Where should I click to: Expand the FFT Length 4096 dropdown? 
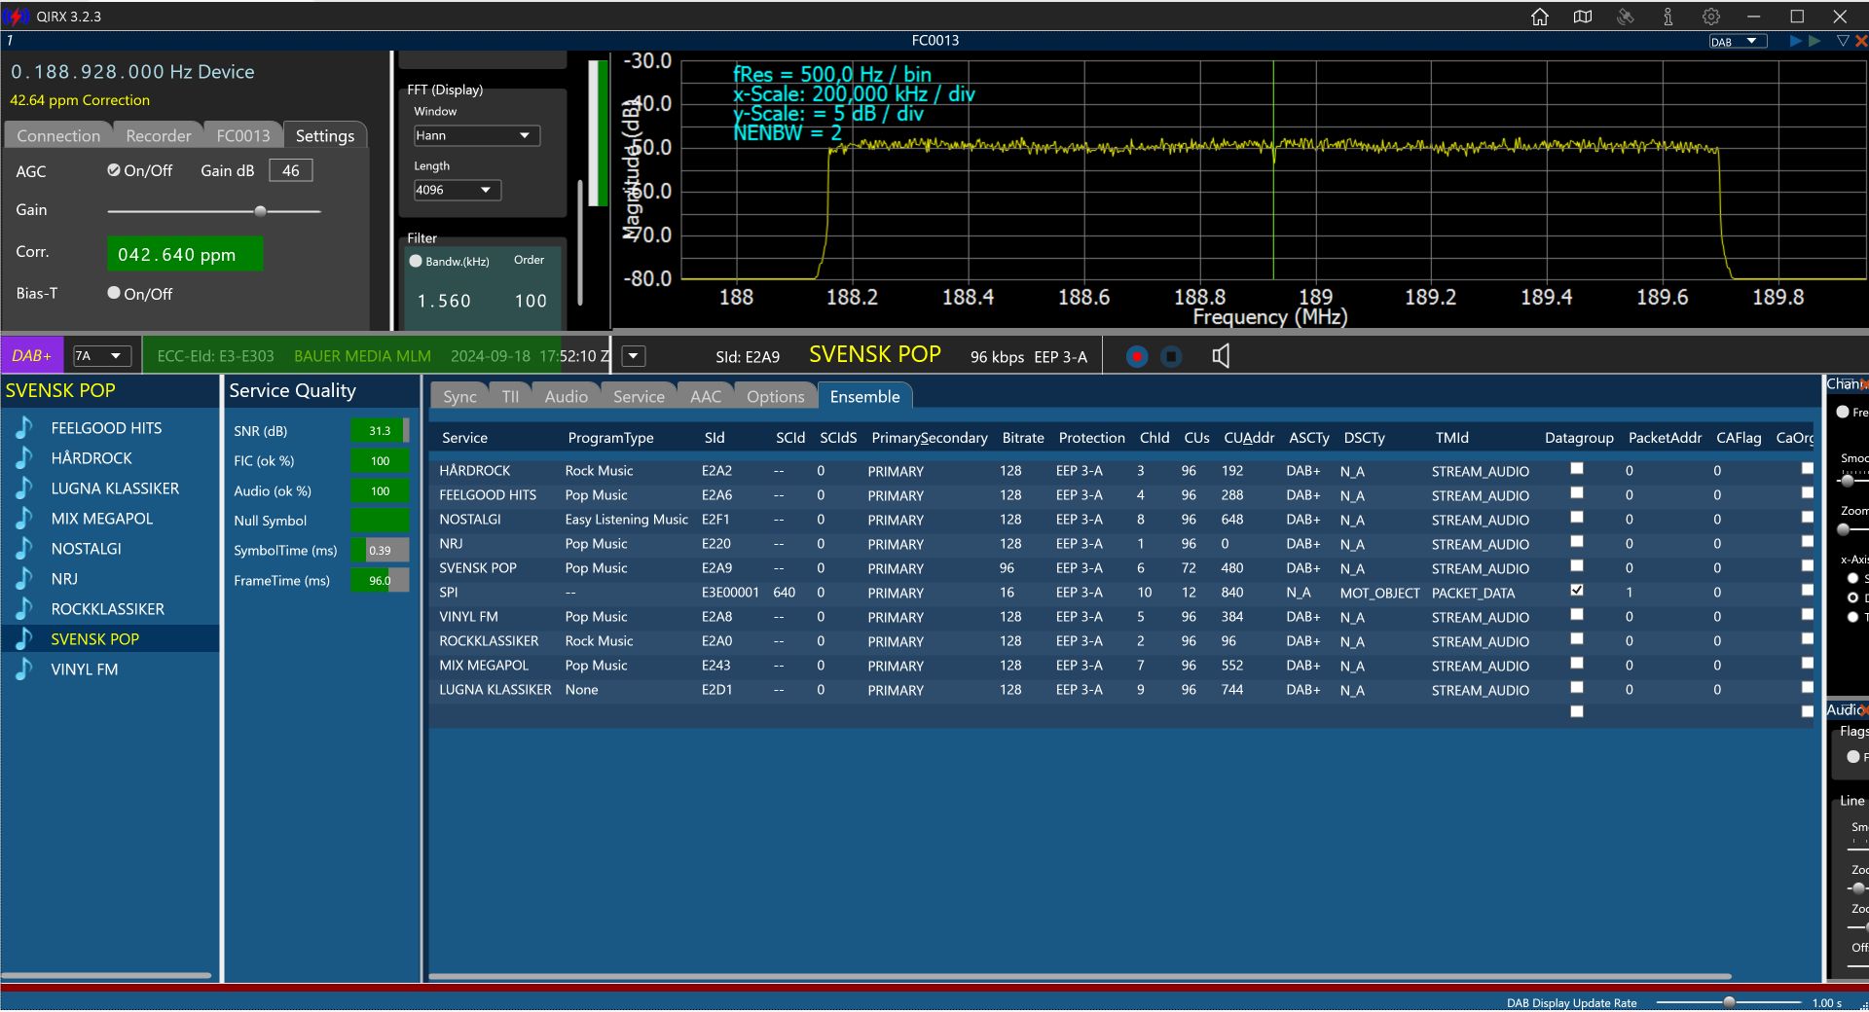coord(457,191)
